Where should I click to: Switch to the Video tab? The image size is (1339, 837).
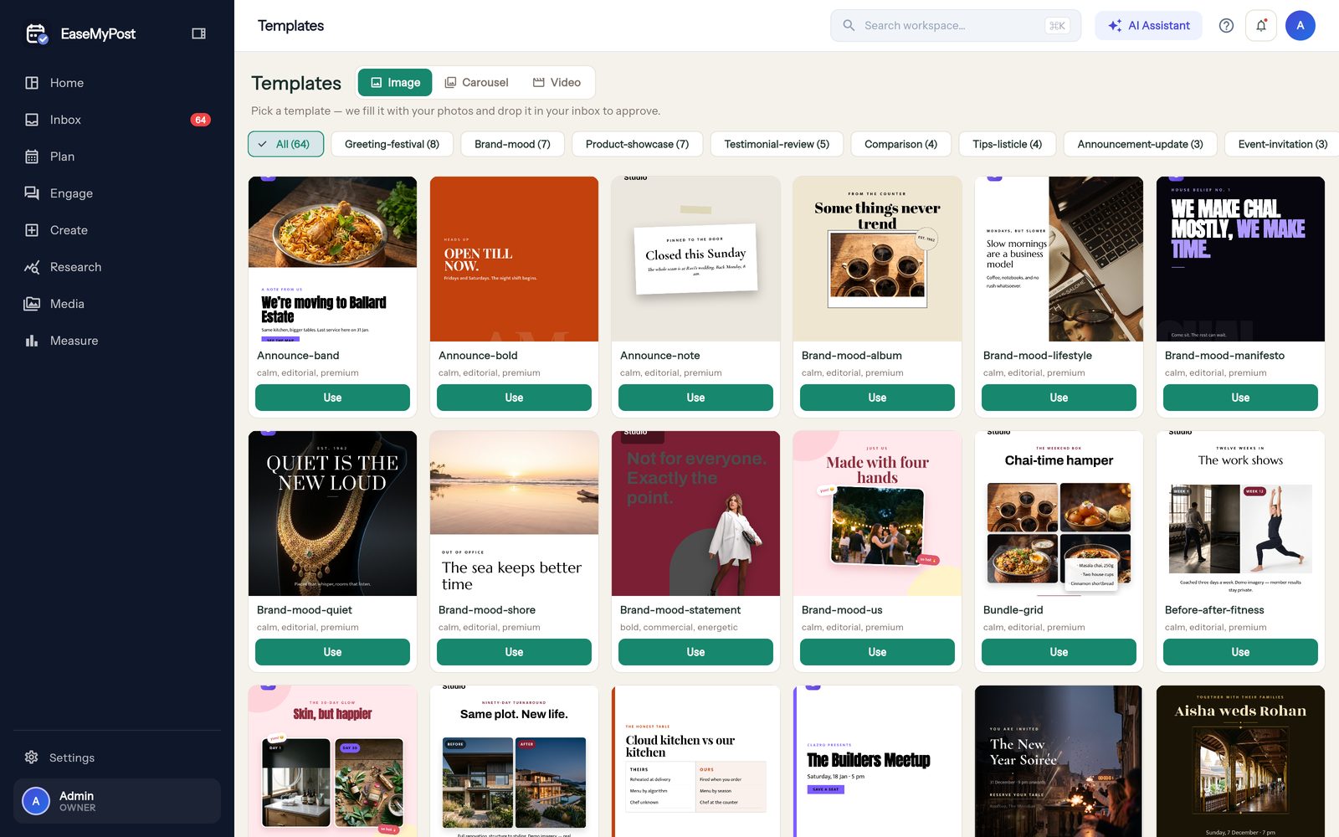pos(557,82)
